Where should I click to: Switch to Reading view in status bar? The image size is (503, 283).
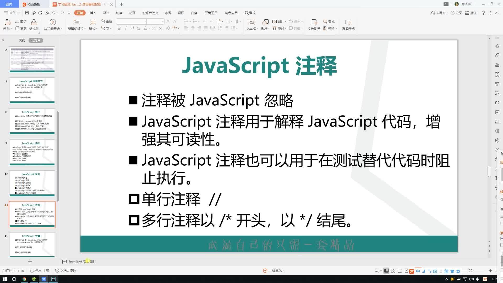pos(400,271)
